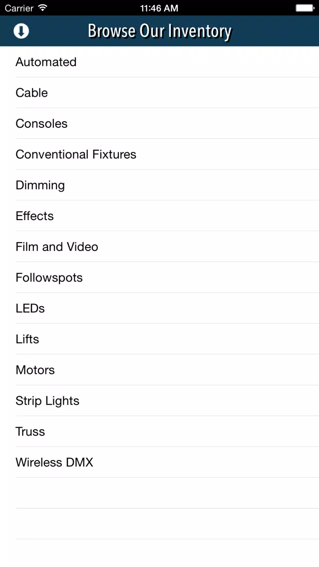319x567 pixels.
Task: Choose Conventional Fixtures category
Action: click(160, 154)
